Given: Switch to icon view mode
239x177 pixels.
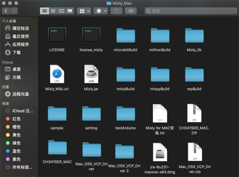Looking at the screenshot, I should (45, 11).
